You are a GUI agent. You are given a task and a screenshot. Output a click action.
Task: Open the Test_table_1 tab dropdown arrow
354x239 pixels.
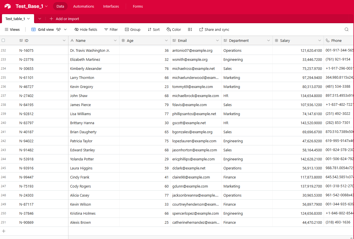click(x=28, y=19)
